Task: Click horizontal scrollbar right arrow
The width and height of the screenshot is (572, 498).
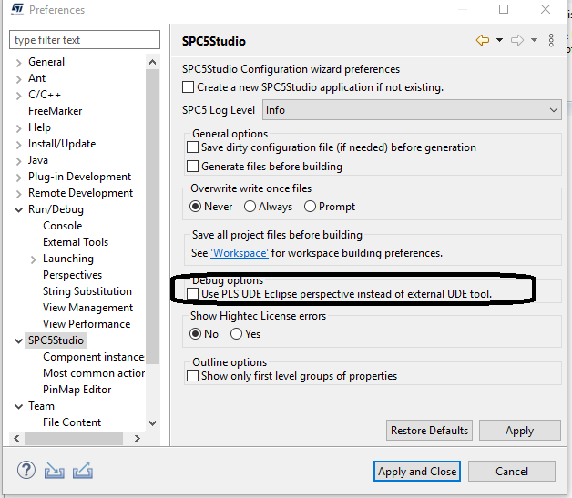Action: coord(138,438)
